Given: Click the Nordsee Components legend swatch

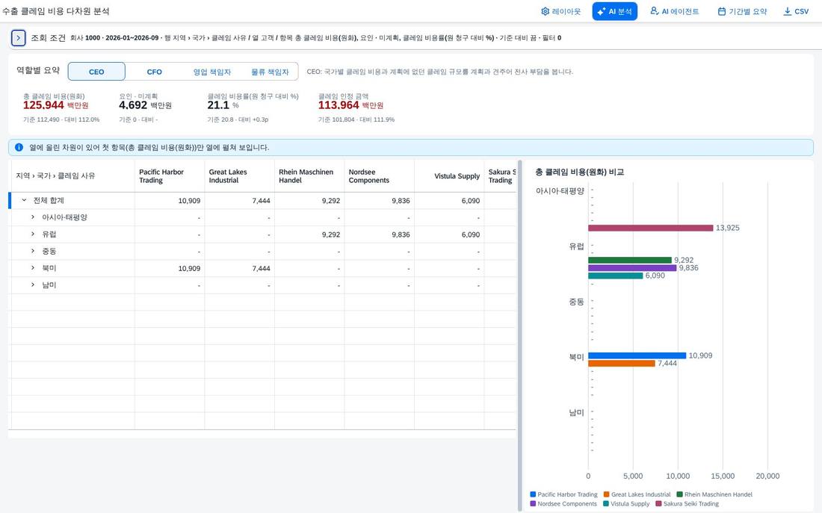Looking at the screenshot, I should pyautogui.click(x=533, y=503).
